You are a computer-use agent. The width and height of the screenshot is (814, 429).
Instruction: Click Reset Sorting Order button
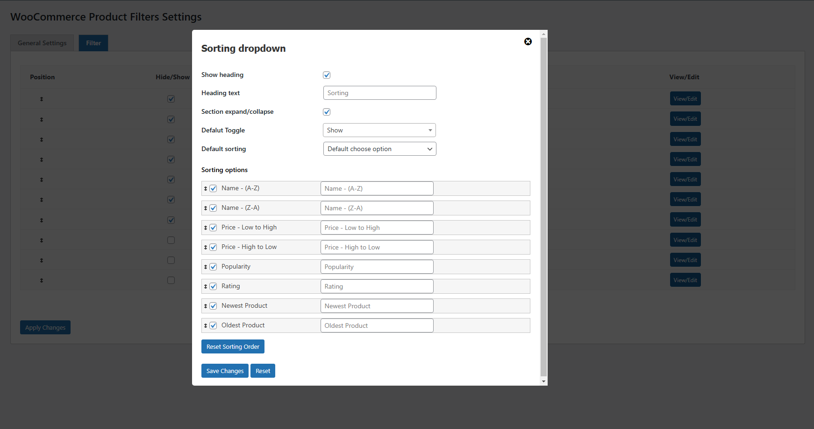point(233,346)
